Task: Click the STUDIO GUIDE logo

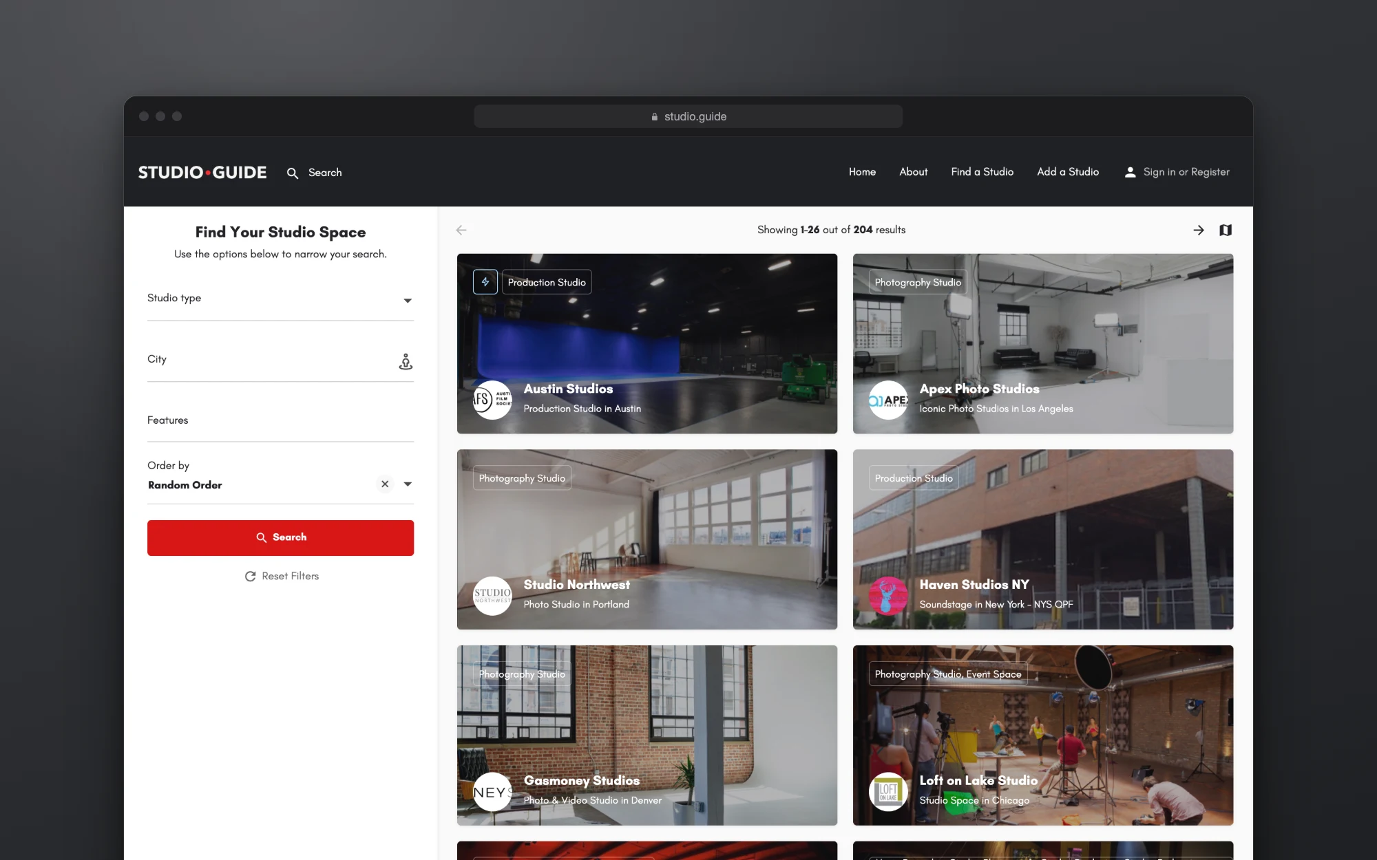Action: 202,173
